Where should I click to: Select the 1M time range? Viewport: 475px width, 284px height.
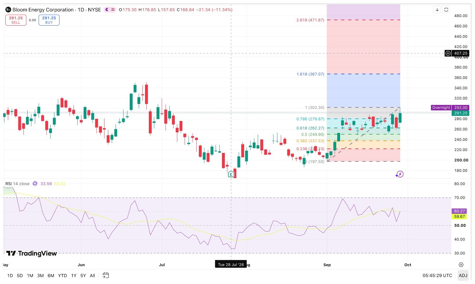(x=30, y=275)
